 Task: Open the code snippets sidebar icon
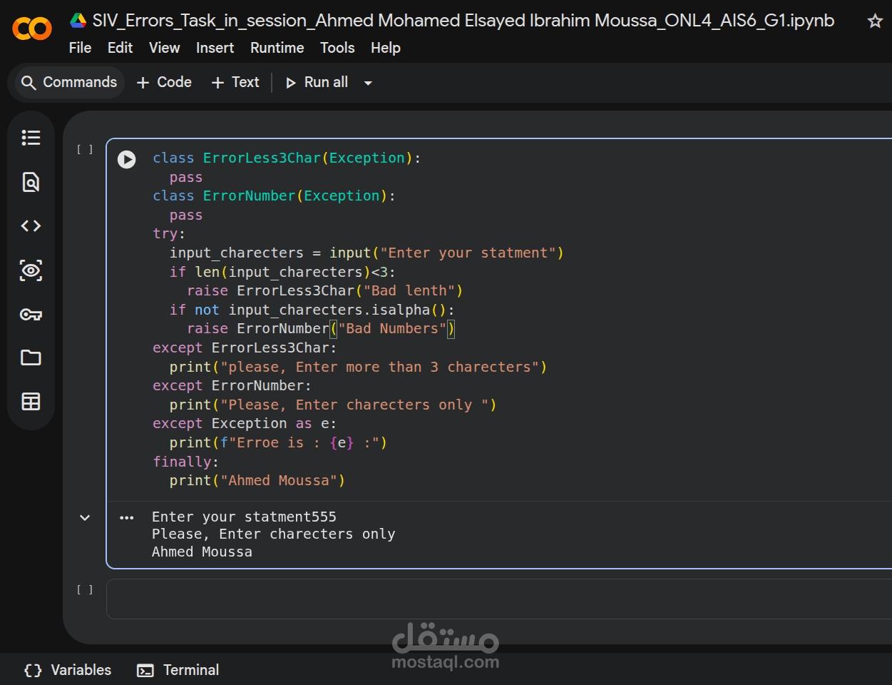pos(31,226)
